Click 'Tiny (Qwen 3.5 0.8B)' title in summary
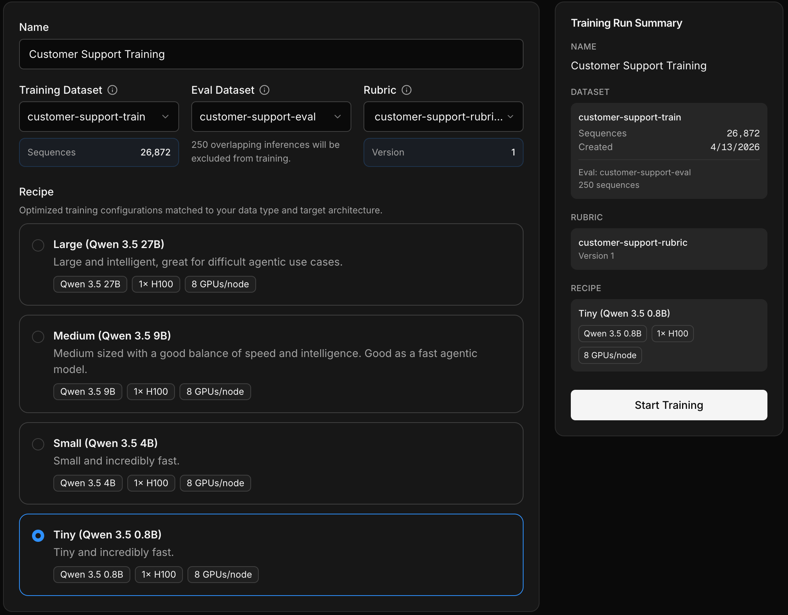Screen dimensions: 788x615 [624, 314]
